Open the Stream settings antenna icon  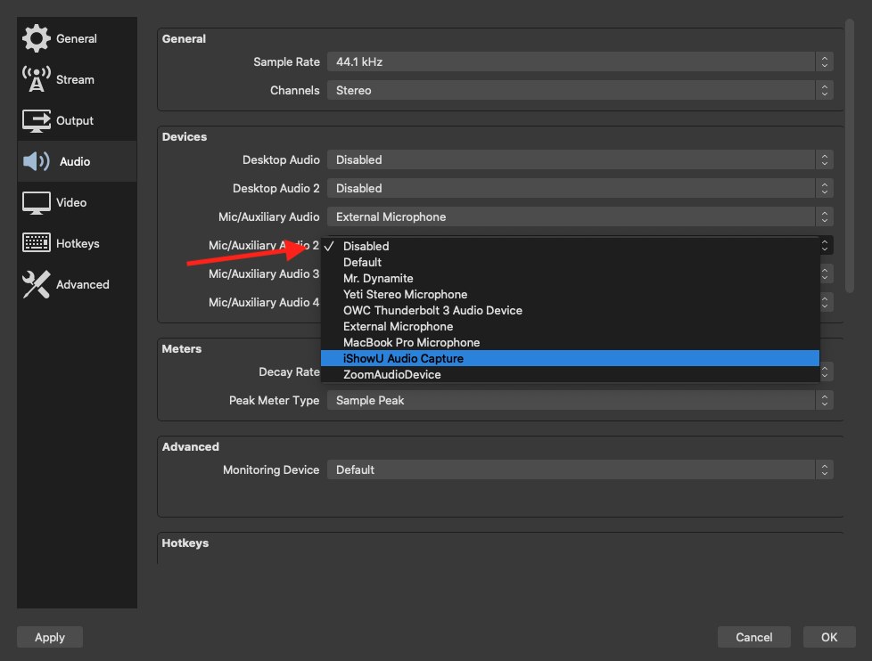tap(36, 79)
